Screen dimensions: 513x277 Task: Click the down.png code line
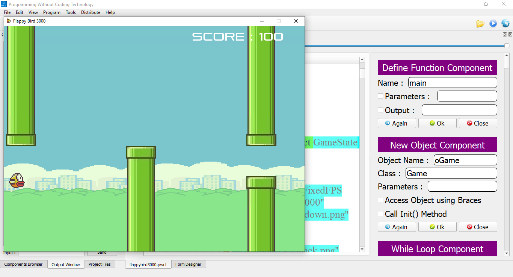coord(327,215)
